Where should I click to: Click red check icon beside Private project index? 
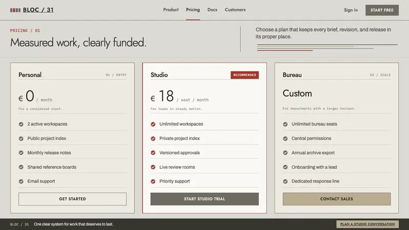(153, 139)
